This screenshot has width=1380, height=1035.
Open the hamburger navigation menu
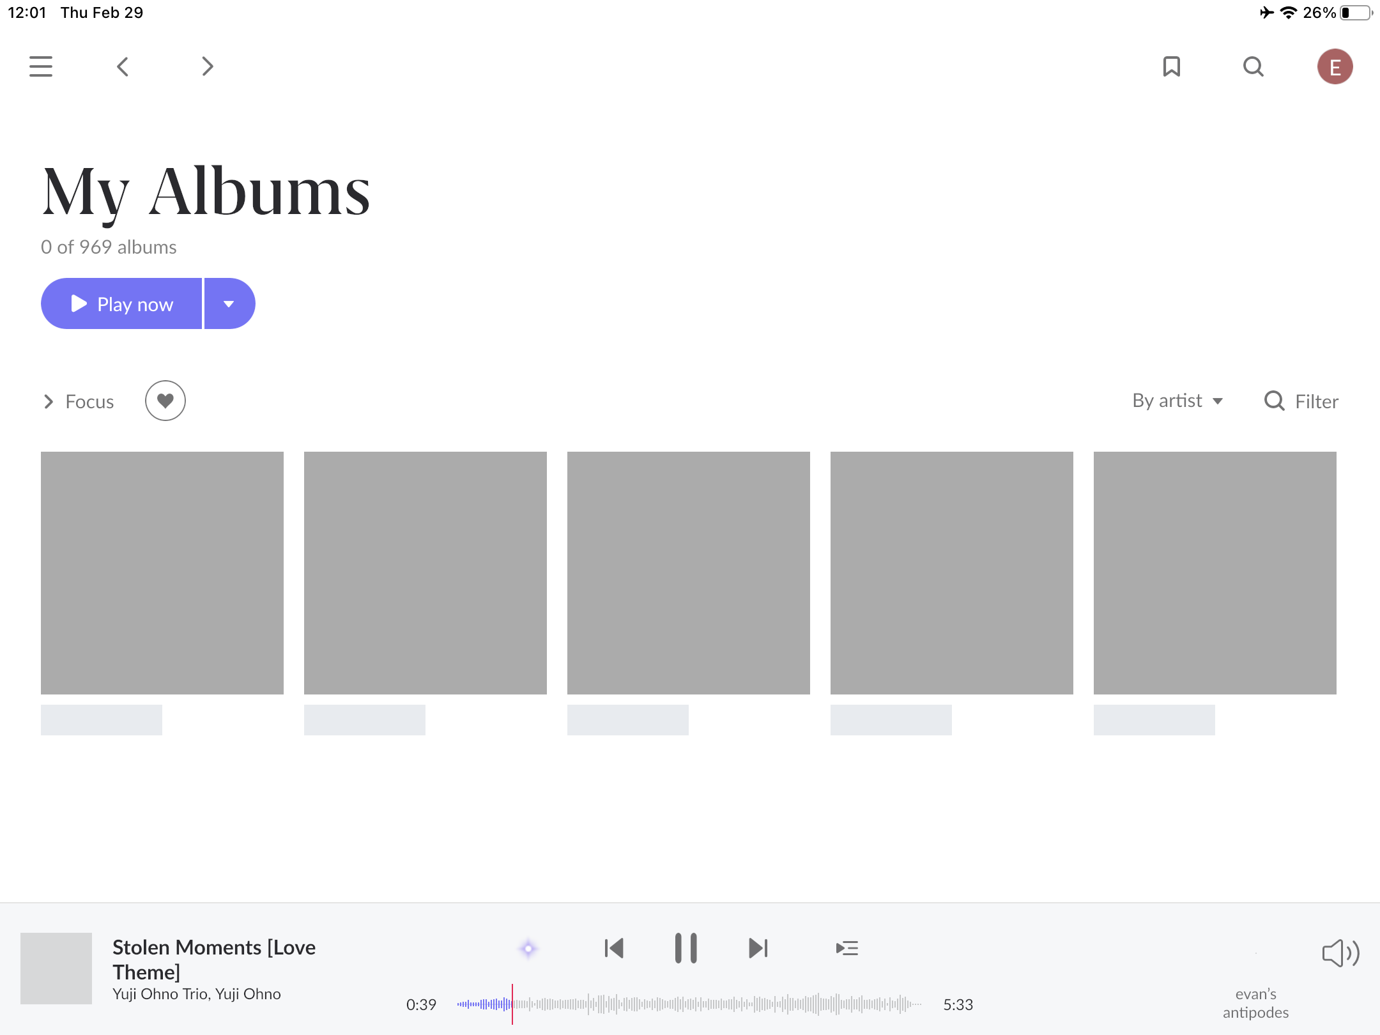[x=41, y=66]
